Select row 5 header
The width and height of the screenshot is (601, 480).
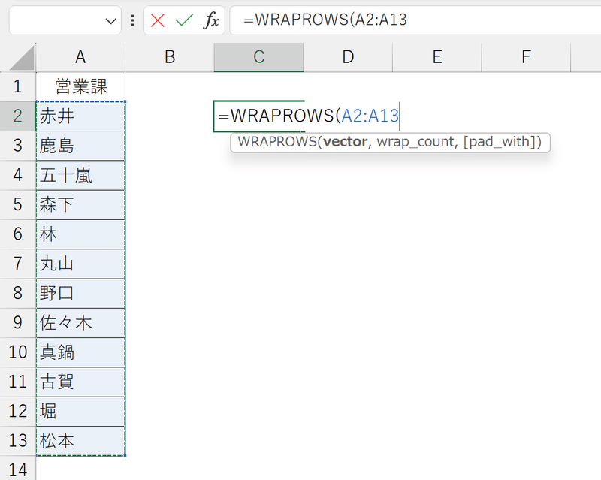tap(17, 205)
